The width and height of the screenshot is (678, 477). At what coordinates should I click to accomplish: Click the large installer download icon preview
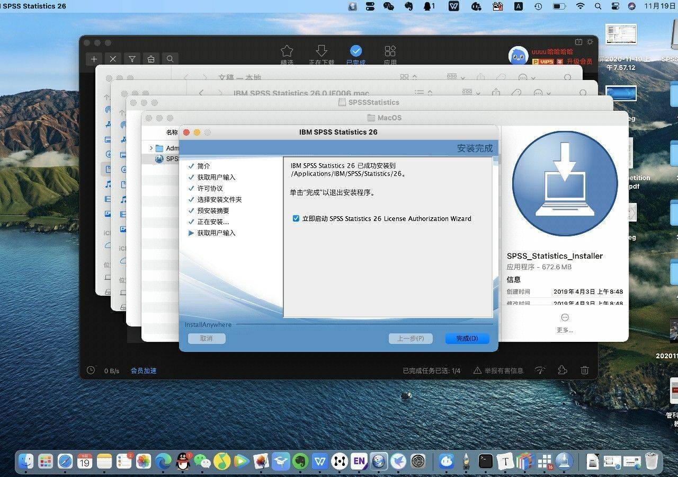coord(565,184)
